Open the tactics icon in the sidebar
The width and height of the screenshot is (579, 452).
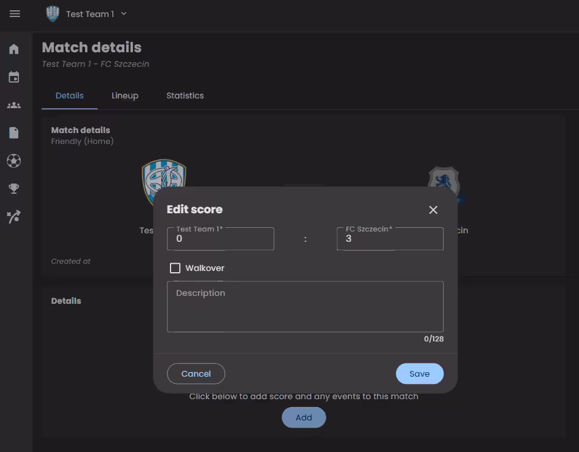(x=14, y=217)
